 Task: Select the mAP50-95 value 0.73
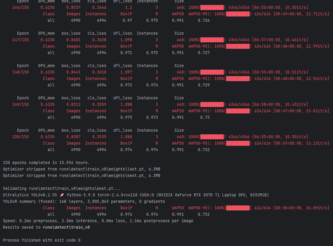point(205,117)
